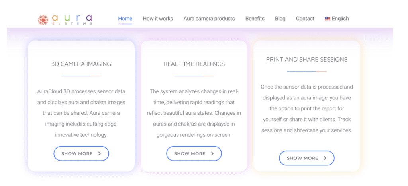Click the REAL-TIME READINGS heading
The height and width of the screenshot is (186, 408).
[194, 64]
